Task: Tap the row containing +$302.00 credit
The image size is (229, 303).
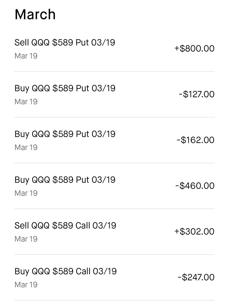Action: coord(114,232)
